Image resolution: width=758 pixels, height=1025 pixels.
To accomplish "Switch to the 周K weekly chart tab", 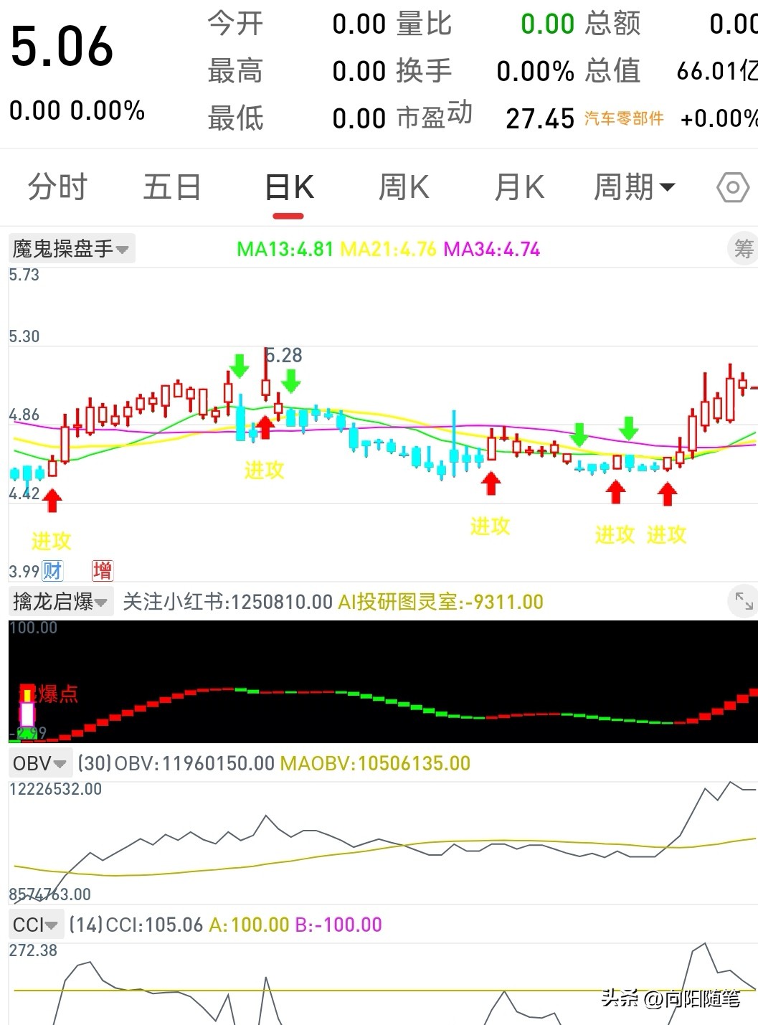I will (x=402, y=187).
